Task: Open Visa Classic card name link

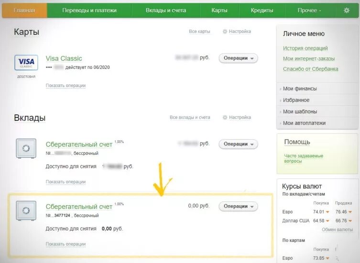Action: tap(64, 58)
